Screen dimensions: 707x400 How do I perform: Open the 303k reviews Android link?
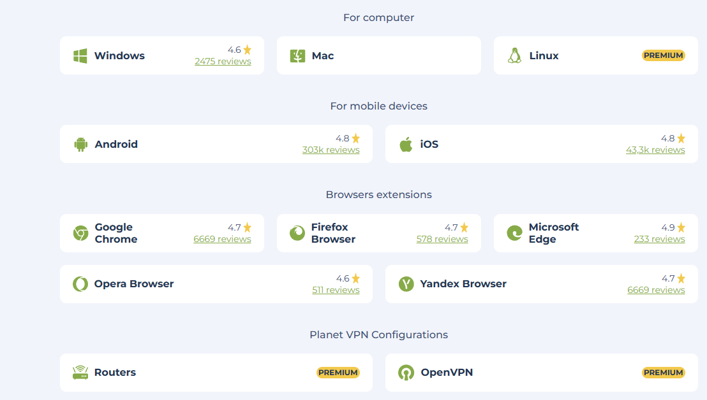[331, 150]
